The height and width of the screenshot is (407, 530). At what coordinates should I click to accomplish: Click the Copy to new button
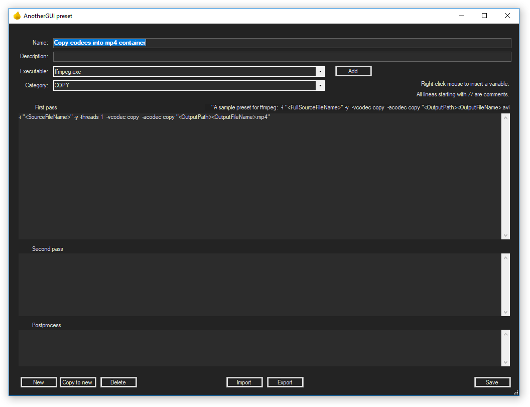coord(78,382)
